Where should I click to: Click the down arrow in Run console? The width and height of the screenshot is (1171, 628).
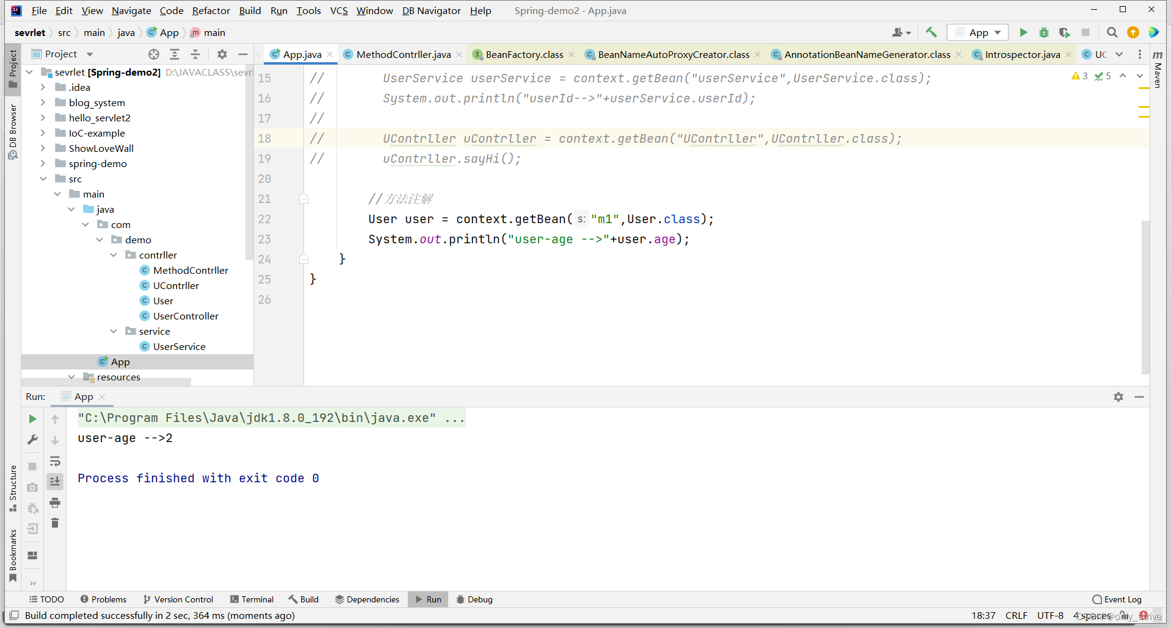(55, 440)
